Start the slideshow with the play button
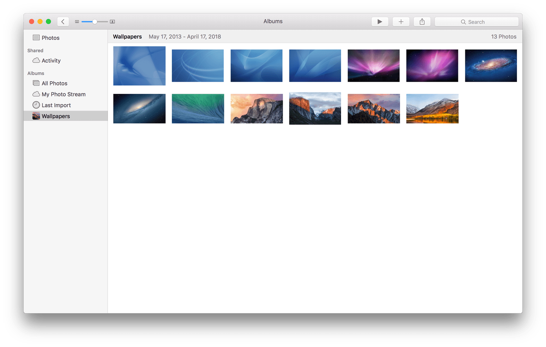 [x=380, y=22]
